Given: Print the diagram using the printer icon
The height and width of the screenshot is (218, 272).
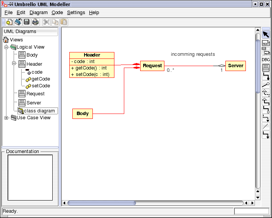Looking at the screenshot, I should pos(35,22).
